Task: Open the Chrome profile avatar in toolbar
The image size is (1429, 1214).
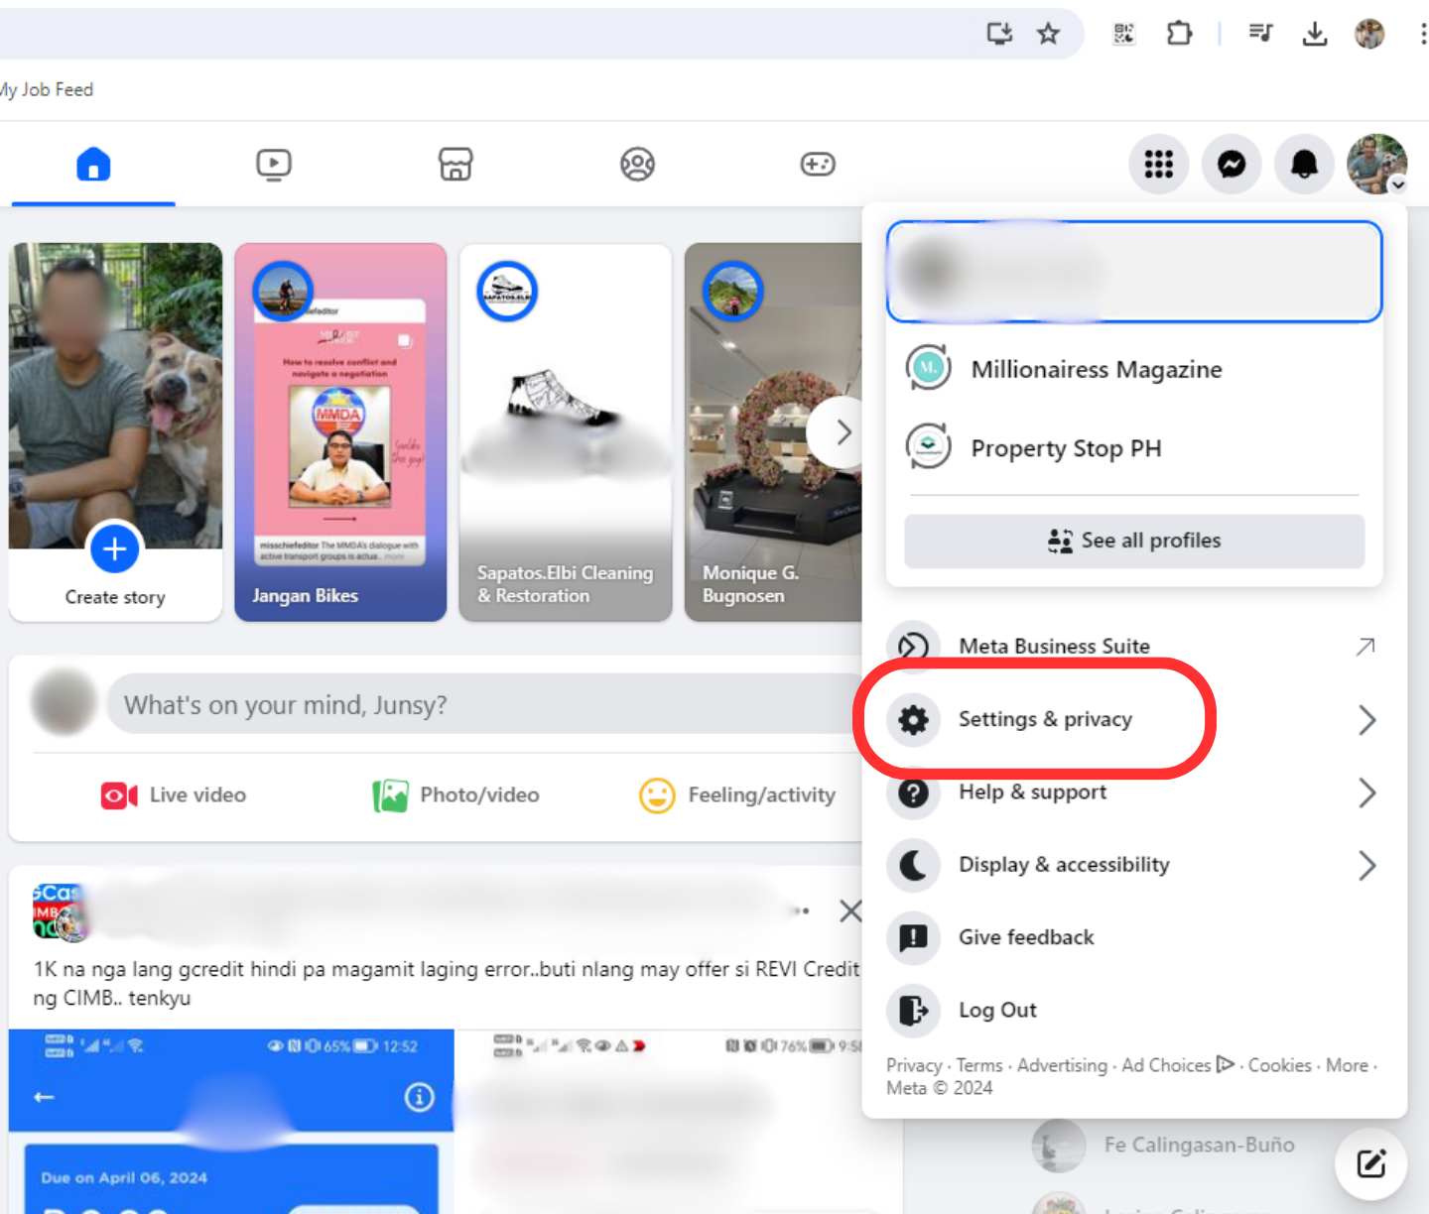Action: click(x=1369, y=34)
